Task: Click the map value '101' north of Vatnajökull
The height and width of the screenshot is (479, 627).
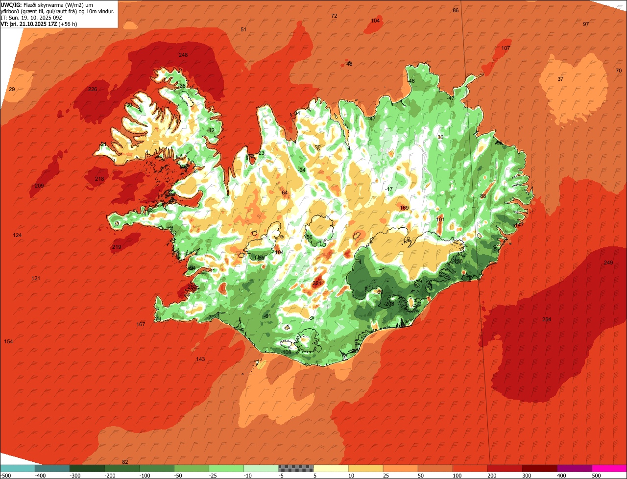Action: click(x=440, y=219)
